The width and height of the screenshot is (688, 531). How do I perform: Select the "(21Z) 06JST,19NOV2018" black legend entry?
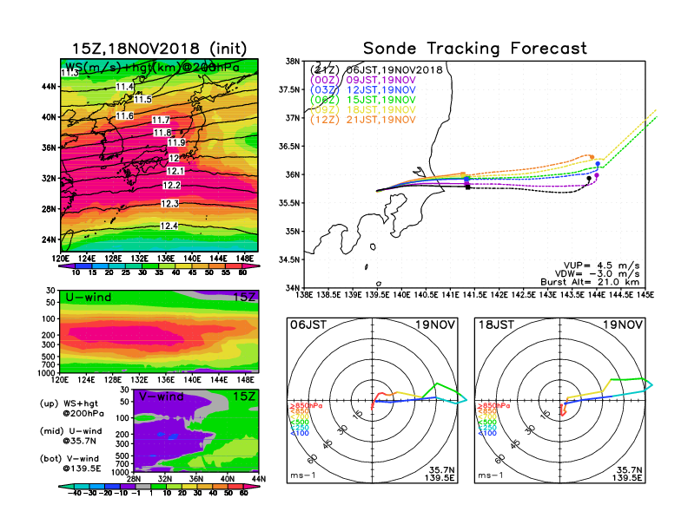click(x=376, y=69)
